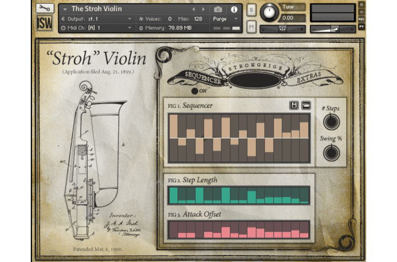Toggle the sequencer ON switch

coord(195,91)
